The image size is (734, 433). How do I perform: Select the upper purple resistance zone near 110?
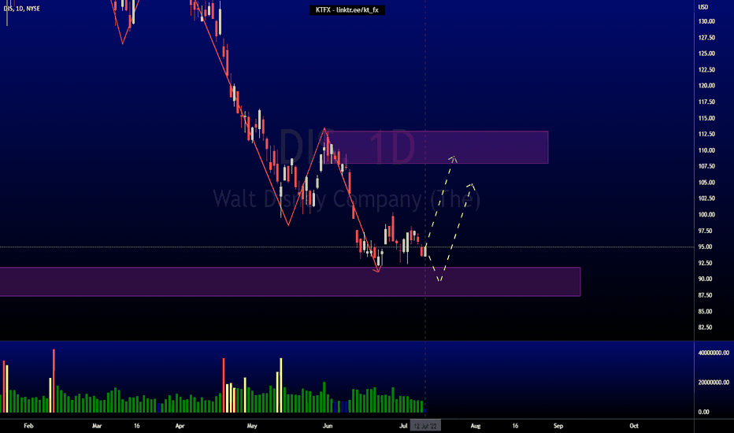point(438,147)
